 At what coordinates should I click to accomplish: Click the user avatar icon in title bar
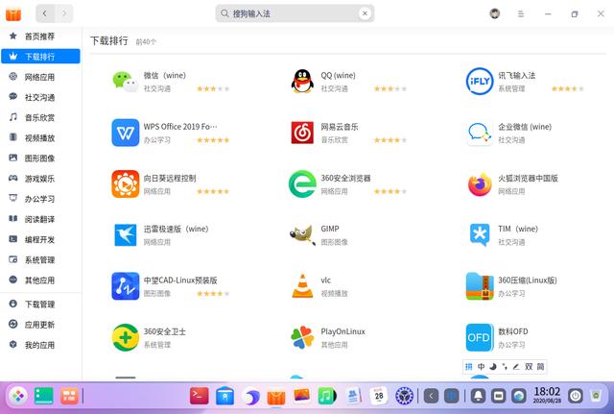tap(495, 13)
